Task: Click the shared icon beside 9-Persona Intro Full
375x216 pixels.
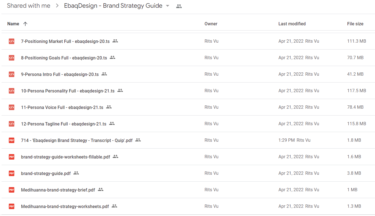Action: (x=104, y=74)
